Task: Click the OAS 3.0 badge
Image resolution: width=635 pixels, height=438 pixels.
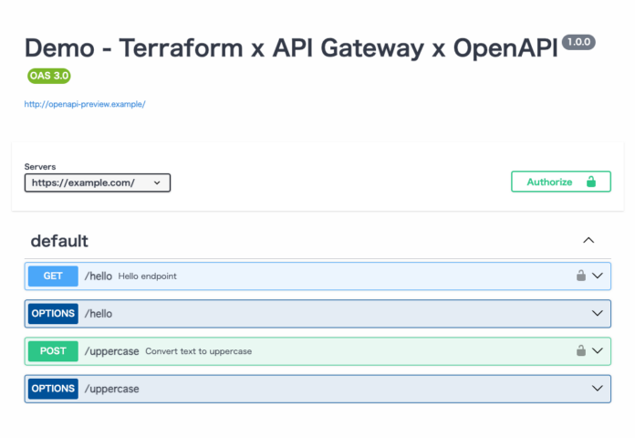Action: (49, 76)
